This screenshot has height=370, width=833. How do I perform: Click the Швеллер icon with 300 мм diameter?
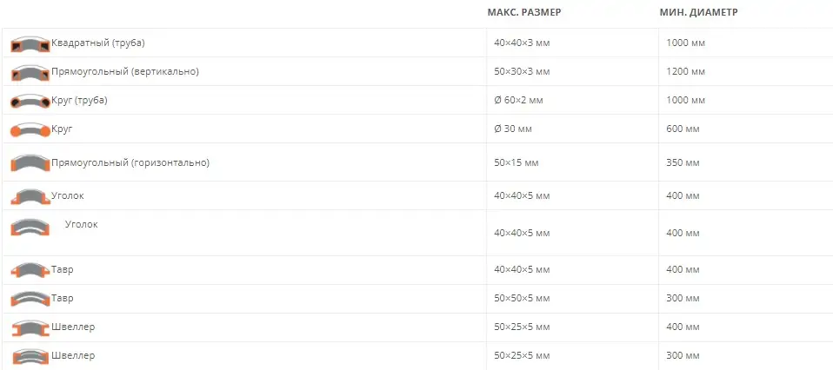click(30, 357)
